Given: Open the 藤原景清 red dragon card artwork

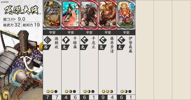Looking at the screenshot, I should tap(108, 14).
